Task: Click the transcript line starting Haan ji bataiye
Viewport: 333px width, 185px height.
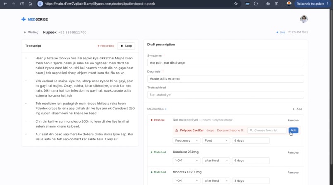Action: pos(84,66)
